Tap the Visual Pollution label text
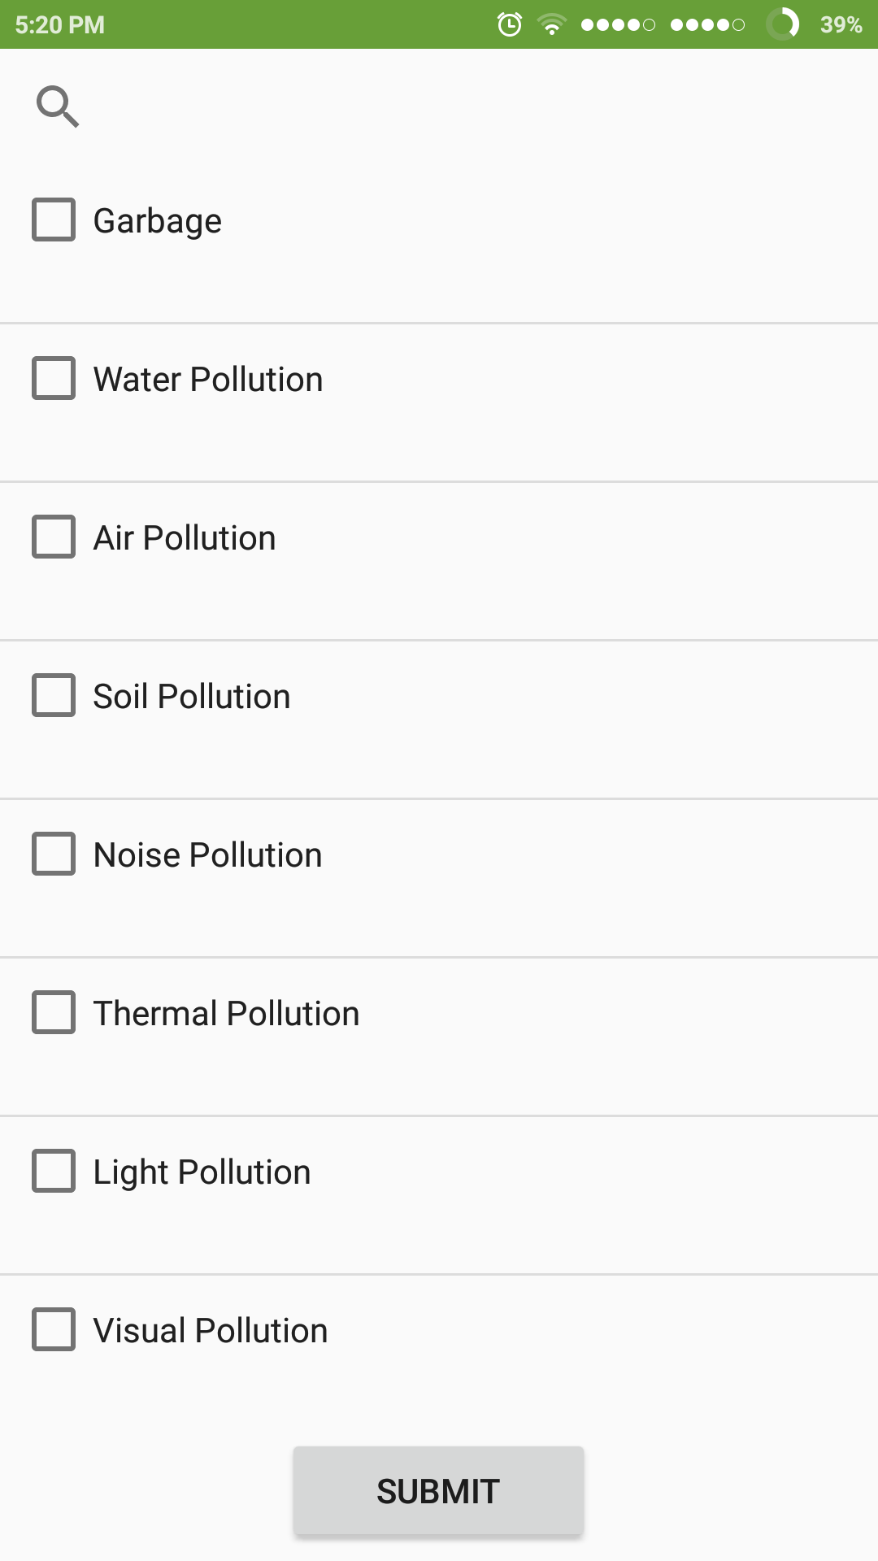 click(x=211, y=1331)
